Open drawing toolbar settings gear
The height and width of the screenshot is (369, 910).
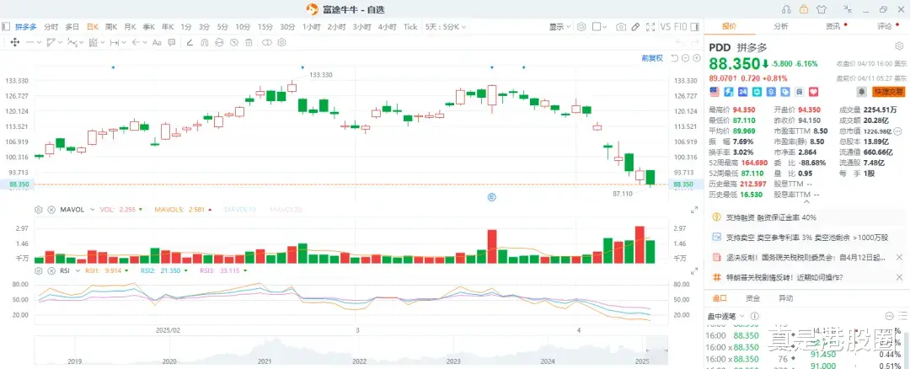(281, 42)
